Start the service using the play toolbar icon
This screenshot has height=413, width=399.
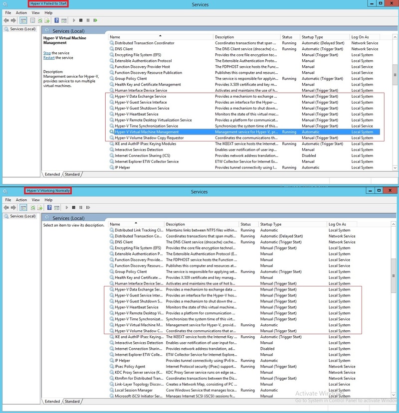coord(74,20)
